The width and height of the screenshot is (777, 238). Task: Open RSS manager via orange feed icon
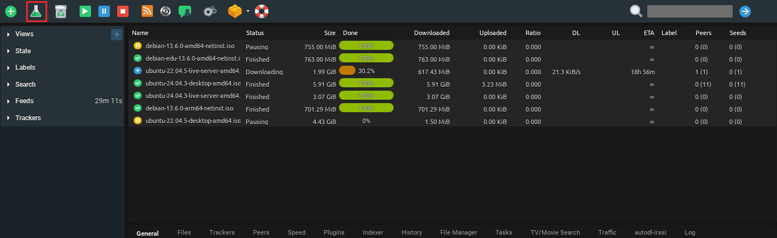tap(147, 11)
